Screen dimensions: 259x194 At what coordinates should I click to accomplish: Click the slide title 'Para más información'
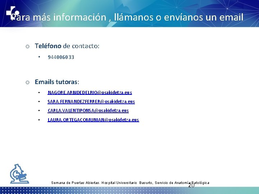coord(59,17)
